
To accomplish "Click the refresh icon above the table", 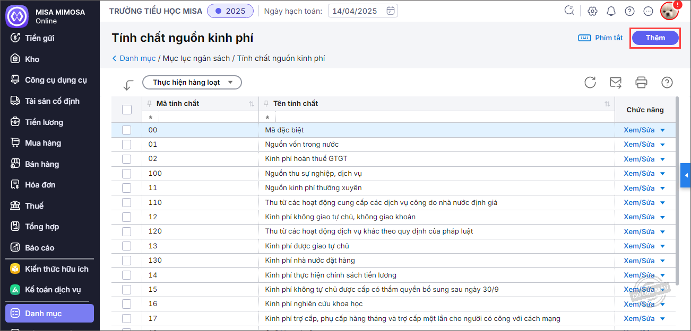I will click(x=590, y=82).
